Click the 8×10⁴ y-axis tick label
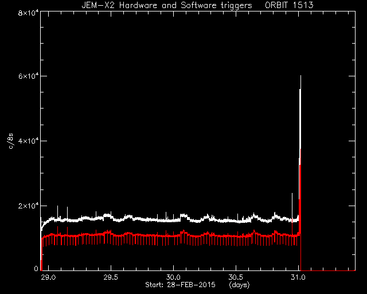367x294 pixels. click(28, 13)
